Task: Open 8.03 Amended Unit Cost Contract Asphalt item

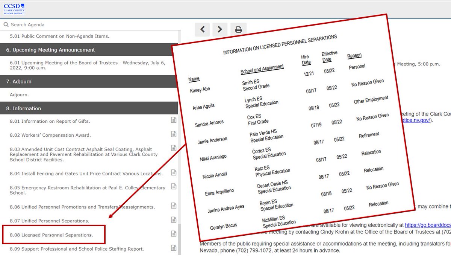Action: pyautogui.click(x=84, y=154)
